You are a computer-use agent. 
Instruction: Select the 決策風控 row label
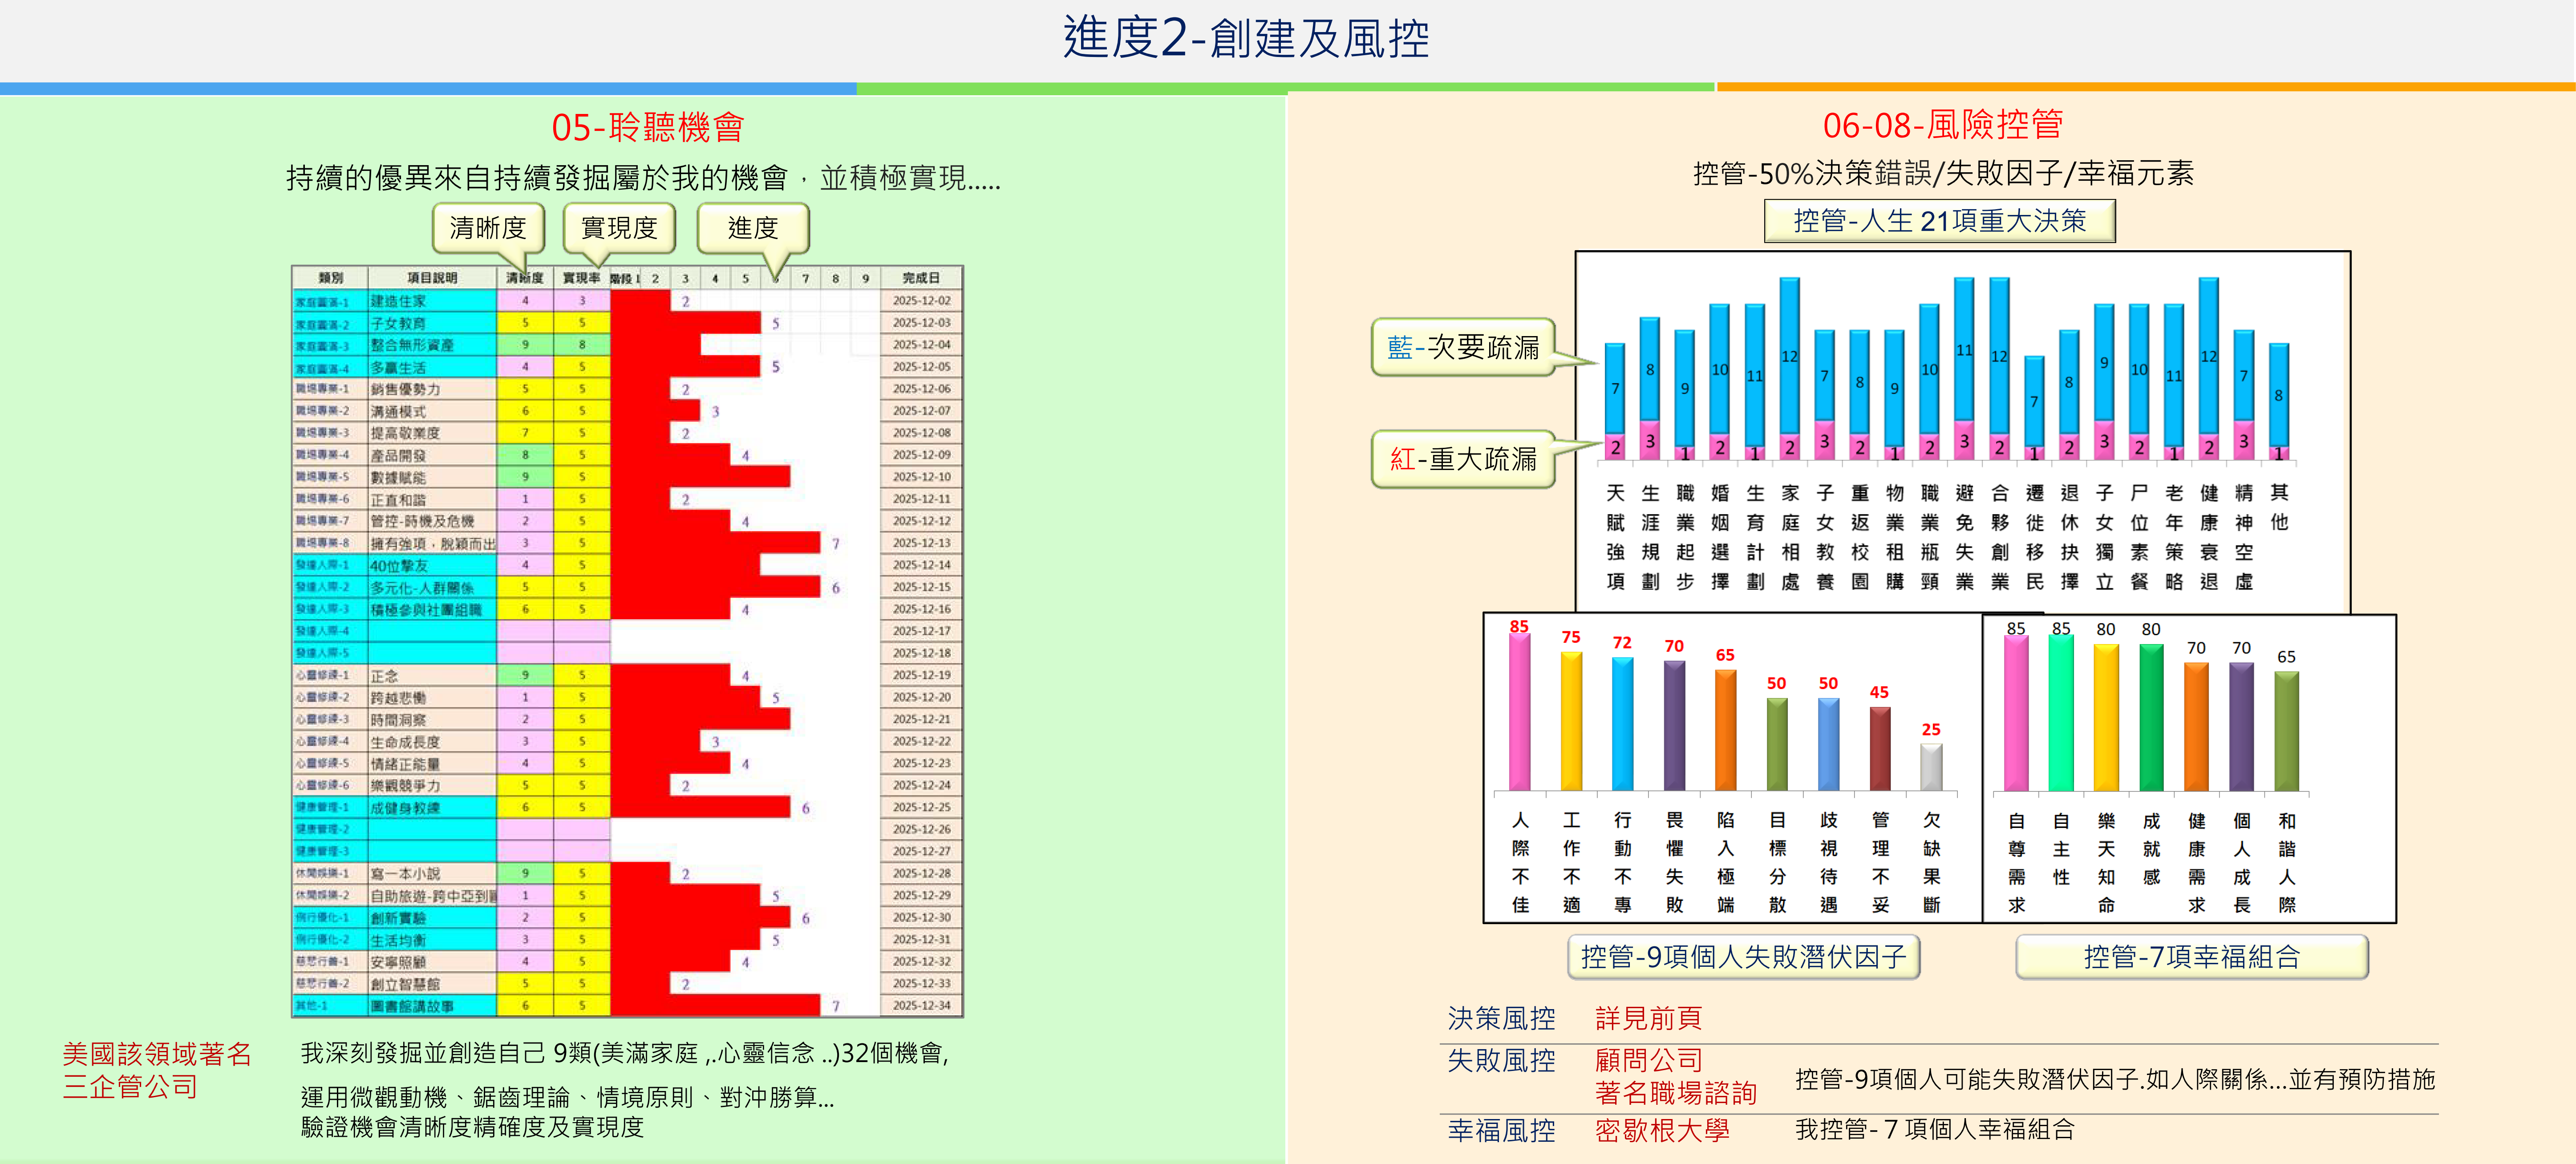tap(1501, 1018)
